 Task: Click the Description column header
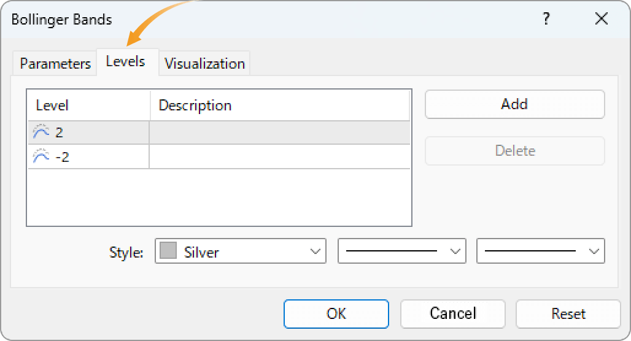(280, 105)
